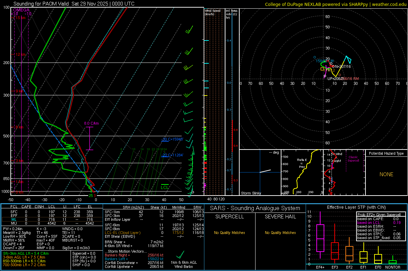The image size is (408, 271).
Task: Select the SFC parcel row label
Action: 14,212
